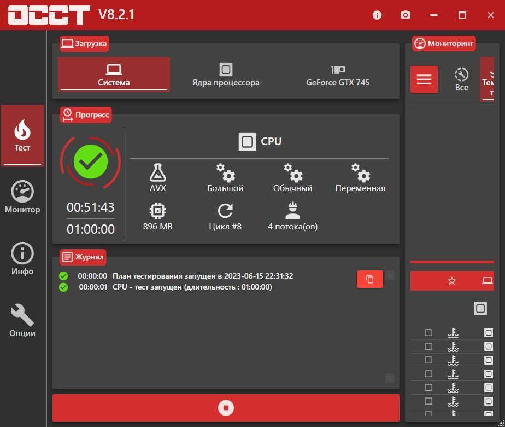Click the Журнал section label
Viewport: 505px width, 427px height.
click(x=83, y=257)
